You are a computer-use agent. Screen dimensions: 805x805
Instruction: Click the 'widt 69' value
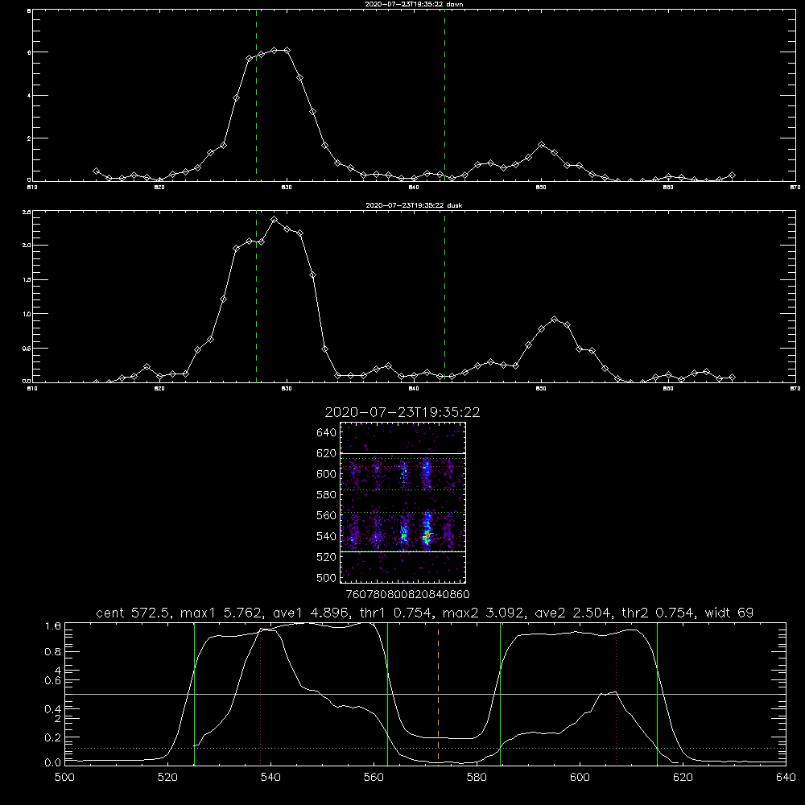(x=729, y=613)
